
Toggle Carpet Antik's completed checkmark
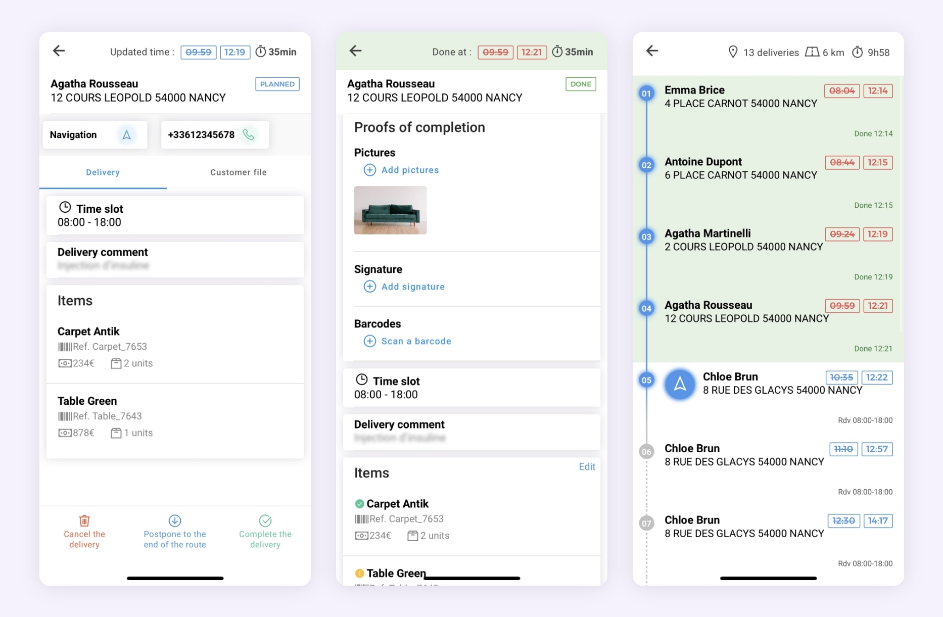pyautogui.click(x=359, y=503)
